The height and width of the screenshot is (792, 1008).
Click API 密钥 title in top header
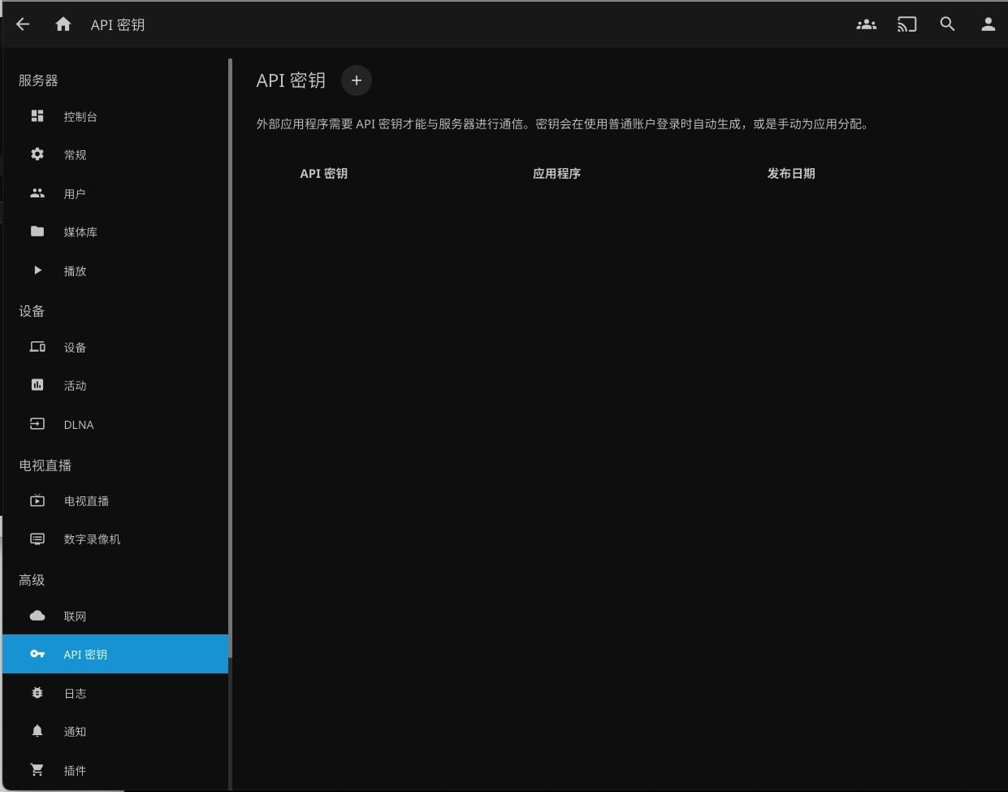tap(118, 24)
